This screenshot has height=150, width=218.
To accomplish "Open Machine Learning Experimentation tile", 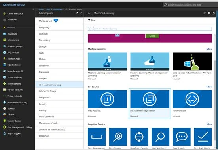I will click(x=107, y=66).
